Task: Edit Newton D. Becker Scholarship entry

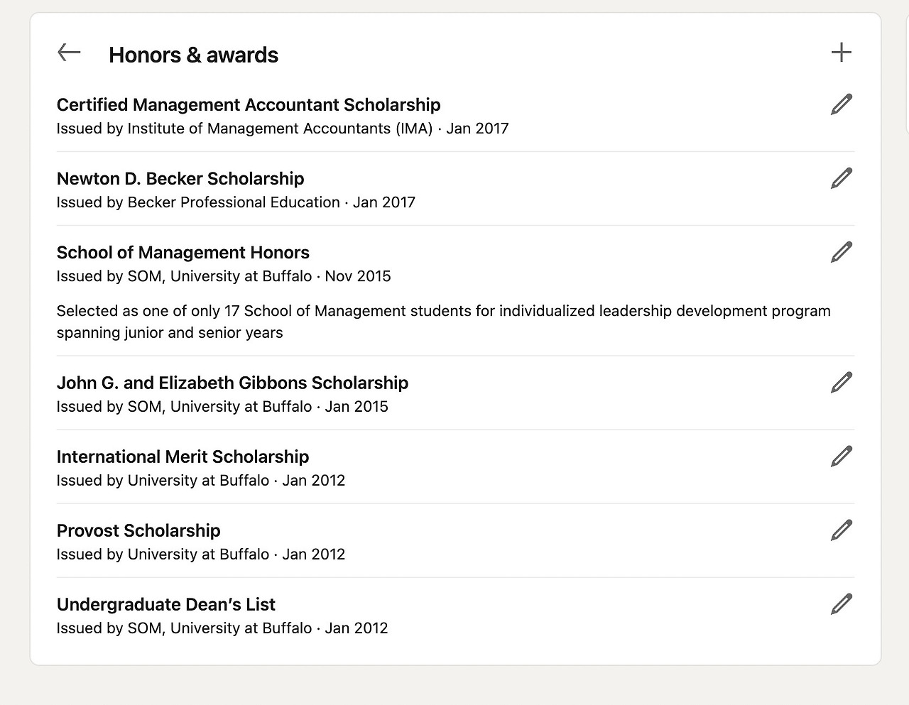Action: tap(841, 178)
